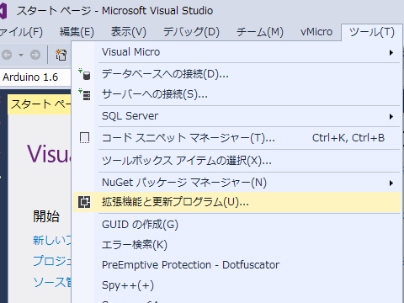This screenshot has height=303, width=404.
Task: Click the 新しい... link under 開始
Action: tap(52, 241)
